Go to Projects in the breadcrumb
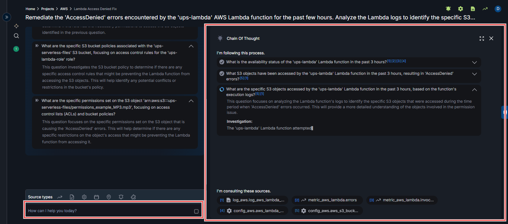Image resolution: width=508 pixels, height=224 pixels. pos(47,9)
